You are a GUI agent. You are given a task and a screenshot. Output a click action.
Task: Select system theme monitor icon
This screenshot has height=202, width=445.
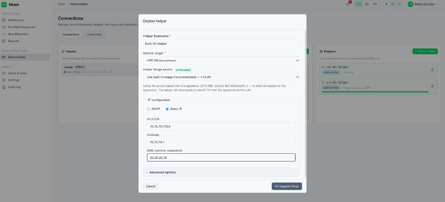[x=393, y=4]
